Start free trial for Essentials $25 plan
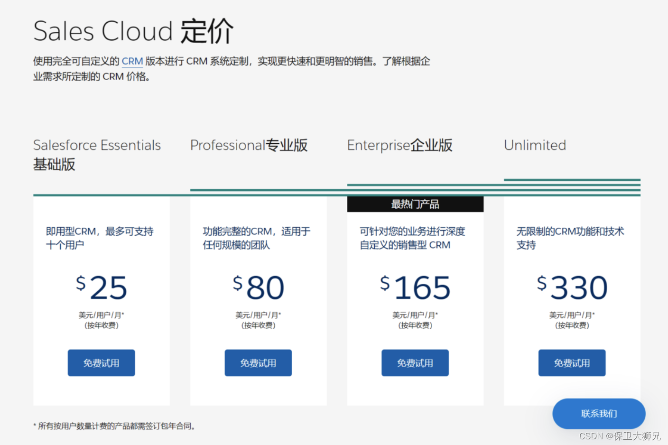The height and width of the screenshot is (445, 668). coord(102,363)
